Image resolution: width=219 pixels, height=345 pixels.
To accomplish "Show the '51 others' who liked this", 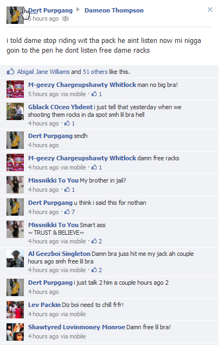I will coord(95,72).
